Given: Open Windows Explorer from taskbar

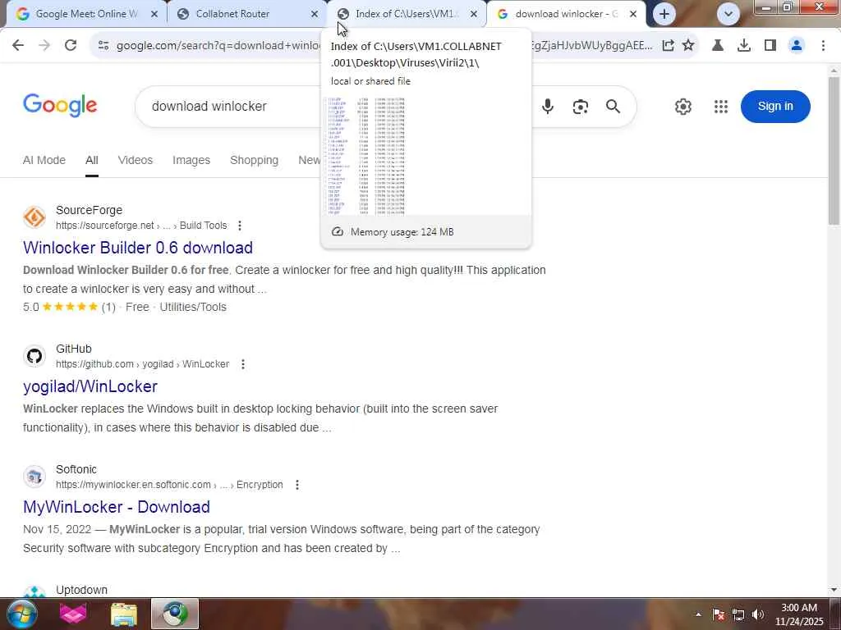Looking at the screenshot, I should point(124,614).
